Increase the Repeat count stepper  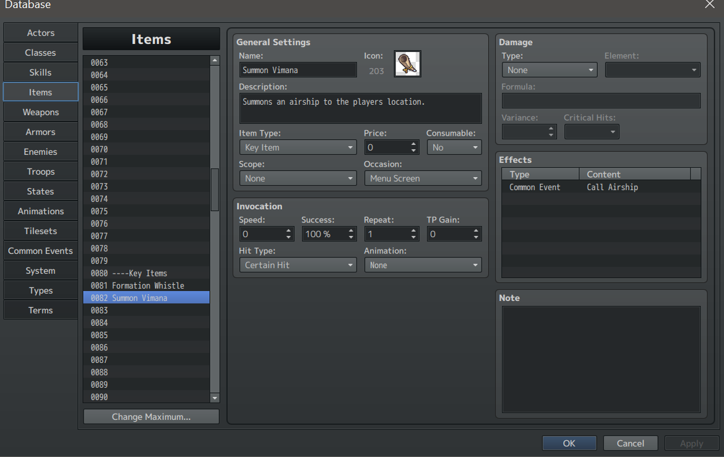pyautogui.click(x=413, y=230)
